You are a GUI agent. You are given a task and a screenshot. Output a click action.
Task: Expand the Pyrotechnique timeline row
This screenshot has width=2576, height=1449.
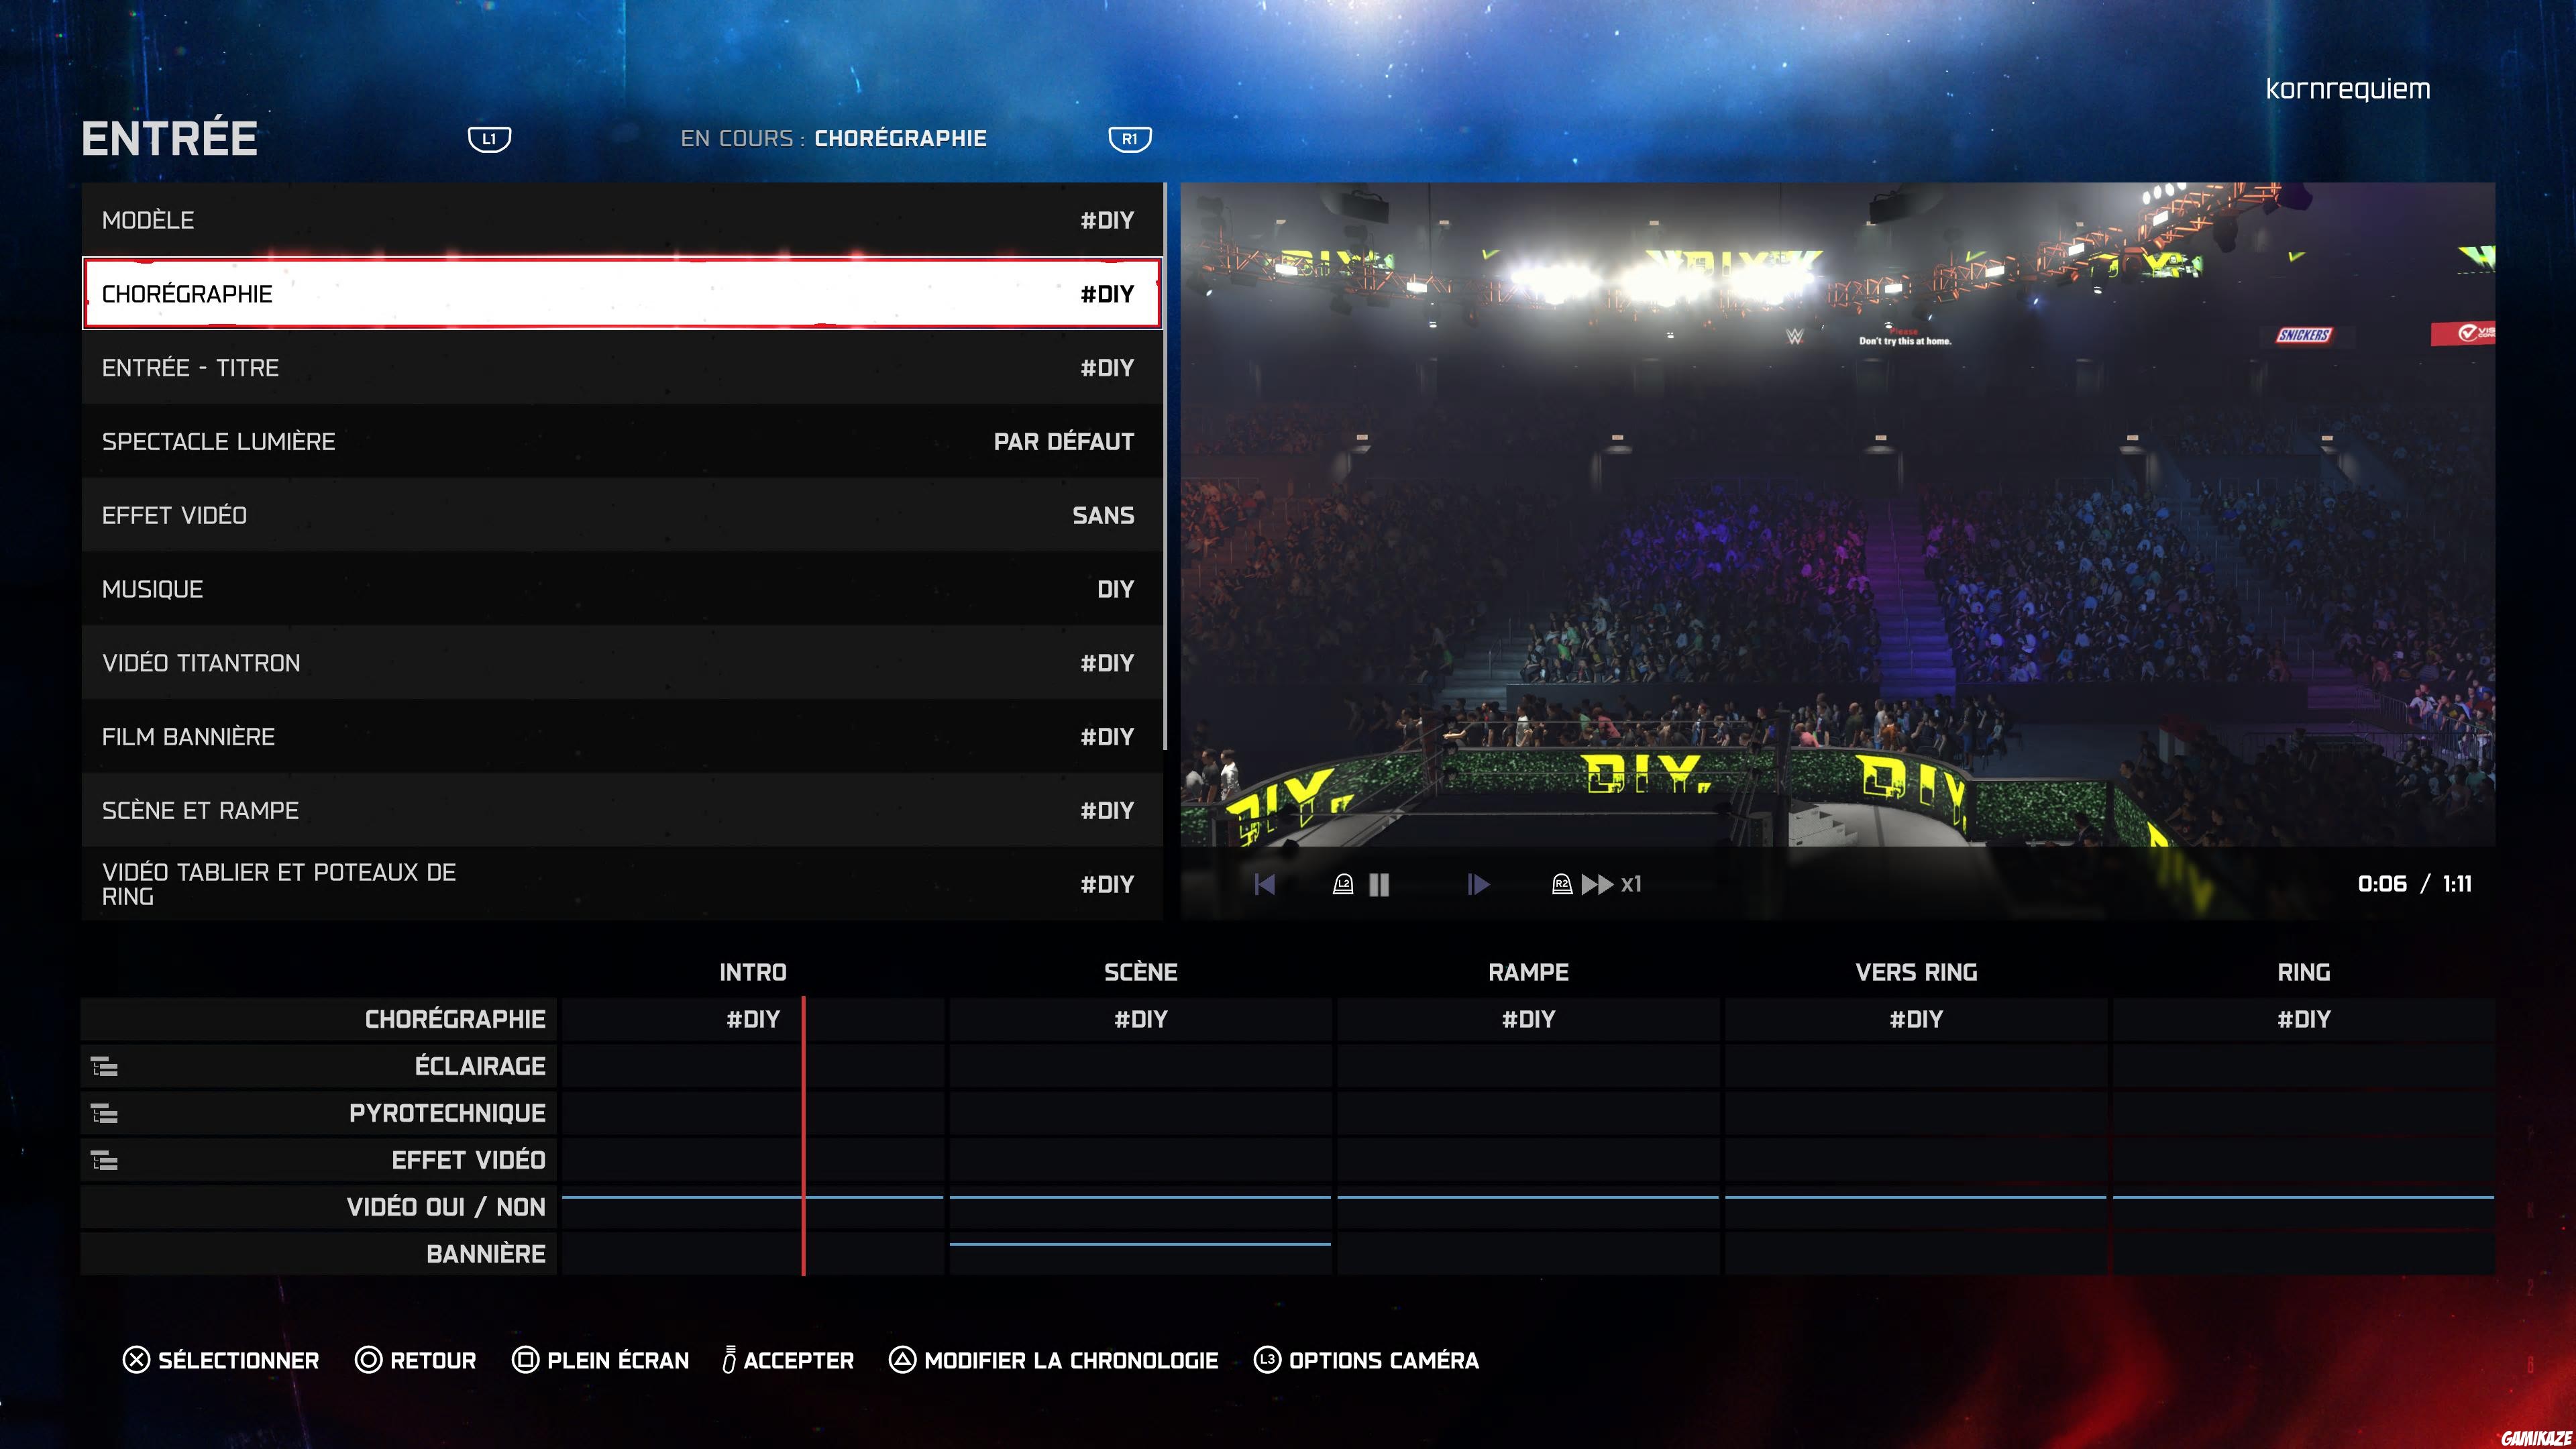(x=104, y=1114)
